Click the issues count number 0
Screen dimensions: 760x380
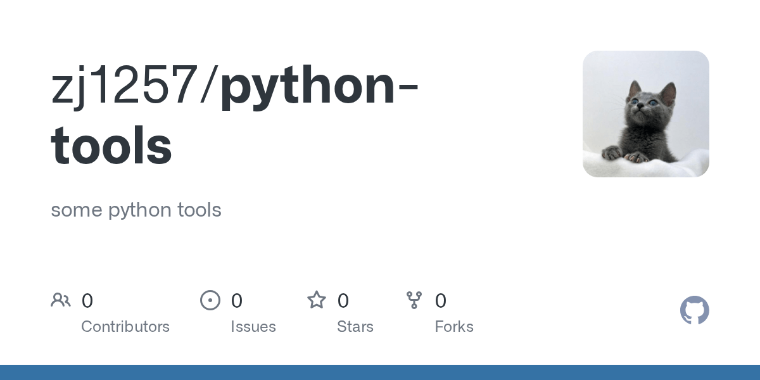click(237, 301)
